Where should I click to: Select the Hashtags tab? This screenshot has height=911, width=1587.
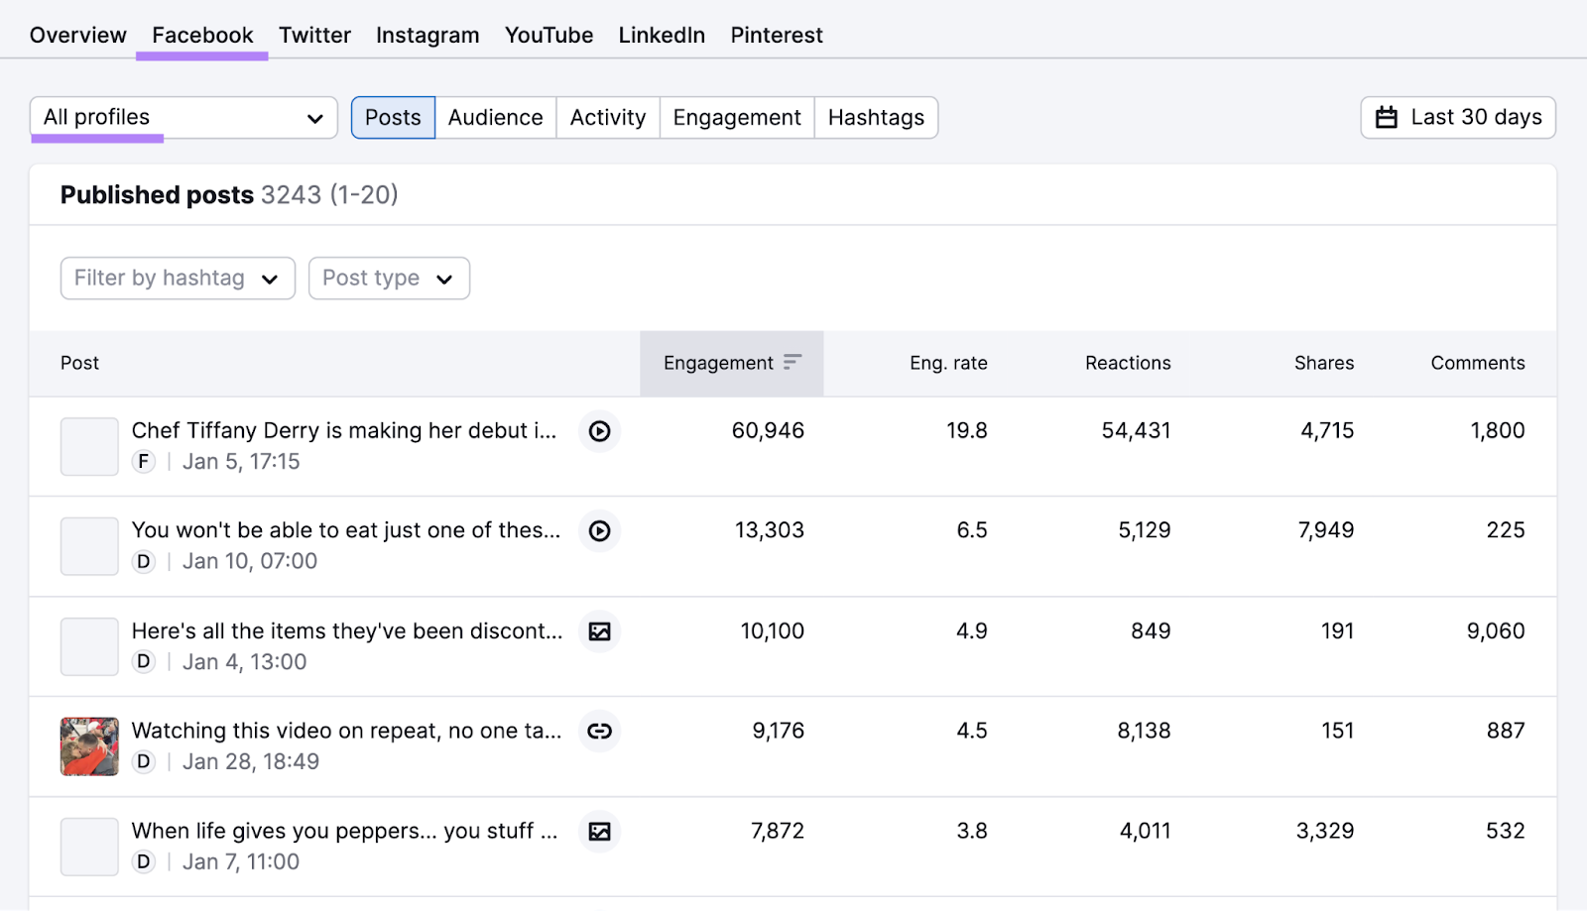tap(876, 117)
